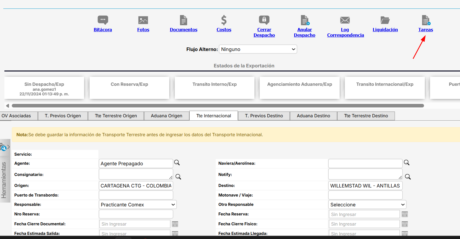
Task: Click the horizontal scrollbar under export states
Action: 218,106
